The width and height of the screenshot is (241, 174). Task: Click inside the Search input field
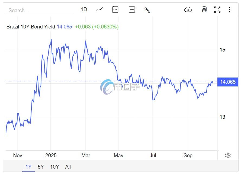click(x=38, y=10)
